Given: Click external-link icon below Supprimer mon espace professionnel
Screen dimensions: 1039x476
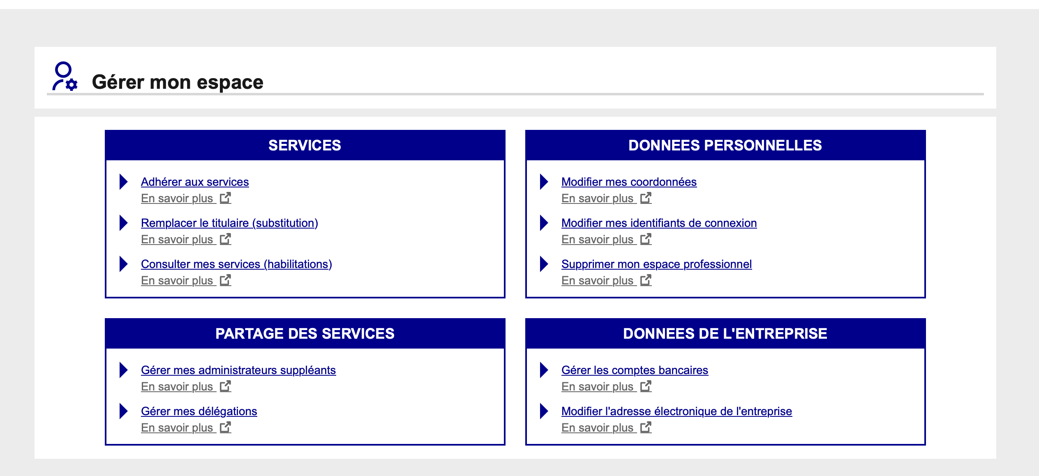Looking at the screenshot, I should pyautogui.click(x=646, y=280).
